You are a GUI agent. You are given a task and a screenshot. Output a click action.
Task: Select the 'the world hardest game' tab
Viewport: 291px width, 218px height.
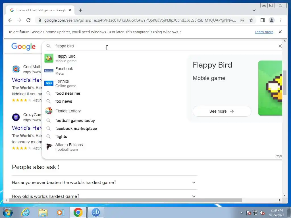40,10
